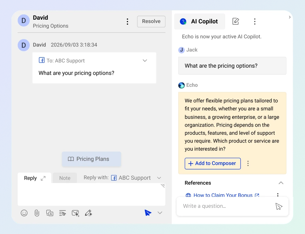The height and width of the screenshot is (234, 305).
Task: Switch to the Note tab
Action: 65,178
